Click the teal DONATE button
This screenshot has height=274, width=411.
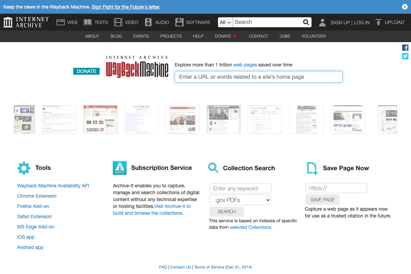tap(87, 71)
